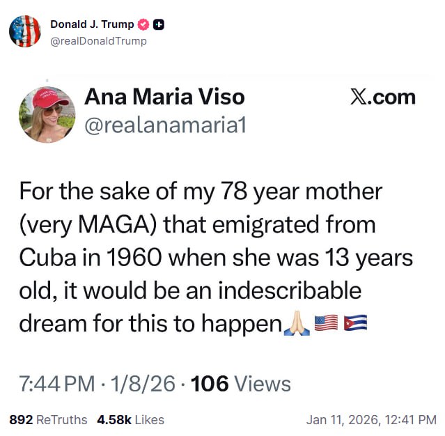Screen dimensions: 445x436
Task: Click the red verified checkmark badge
Action: point(144,25)
